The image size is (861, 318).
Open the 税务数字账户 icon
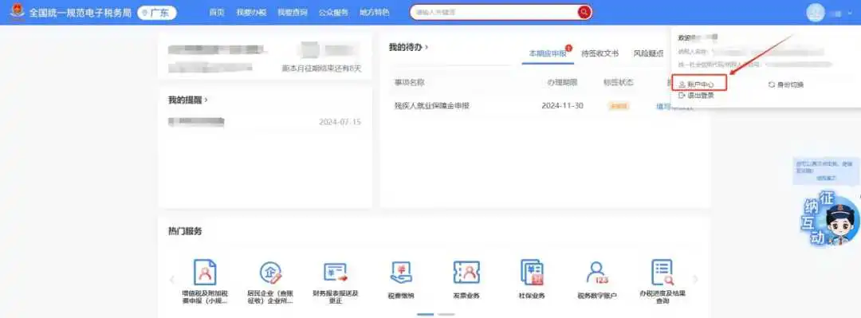pos(597,273)
